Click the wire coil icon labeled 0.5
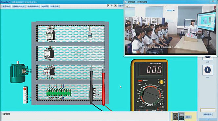Viewport: 218px width, 121px height. pos(208,70)
